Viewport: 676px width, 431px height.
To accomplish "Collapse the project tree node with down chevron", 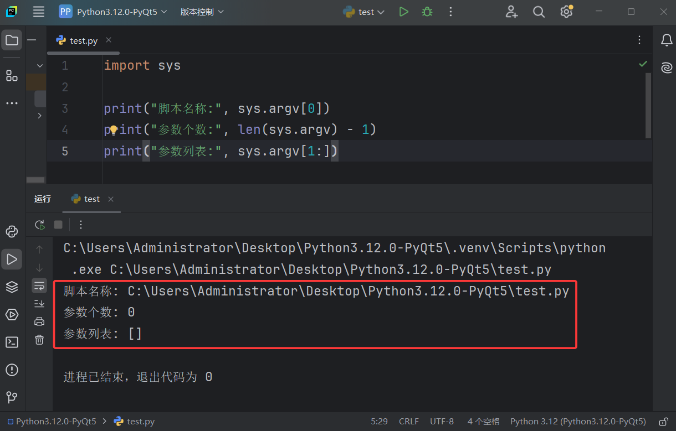I will pyautogui.click(x=39, y=65).
